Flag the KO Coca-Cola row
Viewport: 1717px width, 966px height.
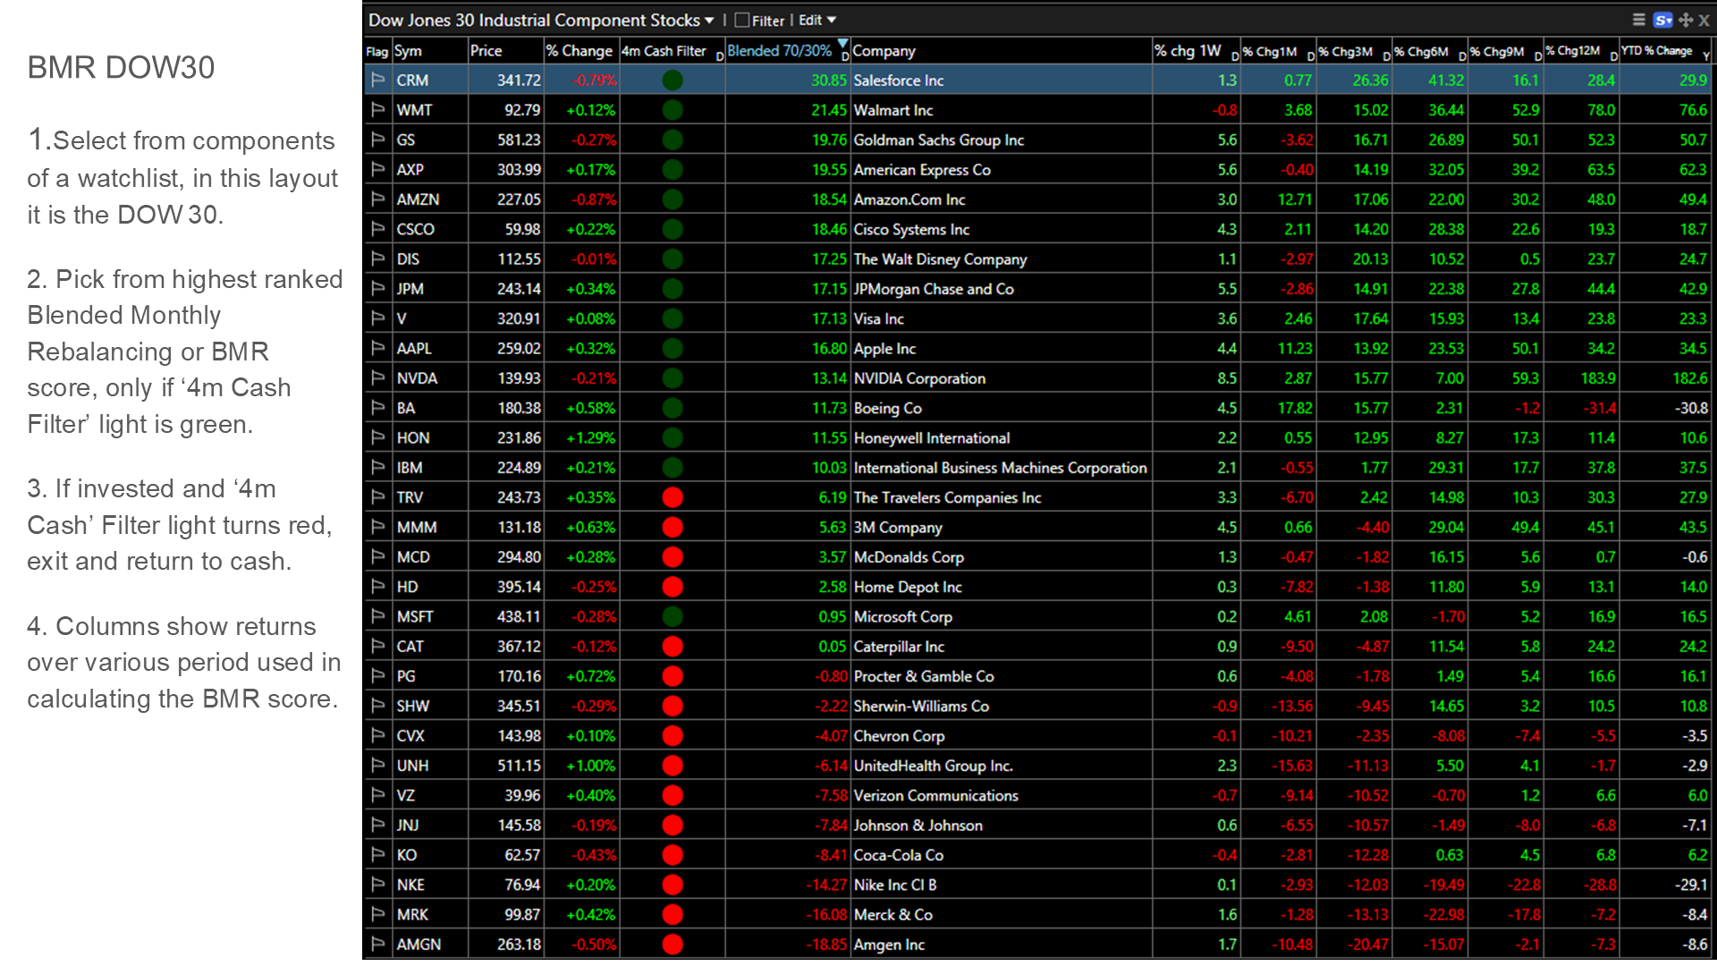[377, 854]
